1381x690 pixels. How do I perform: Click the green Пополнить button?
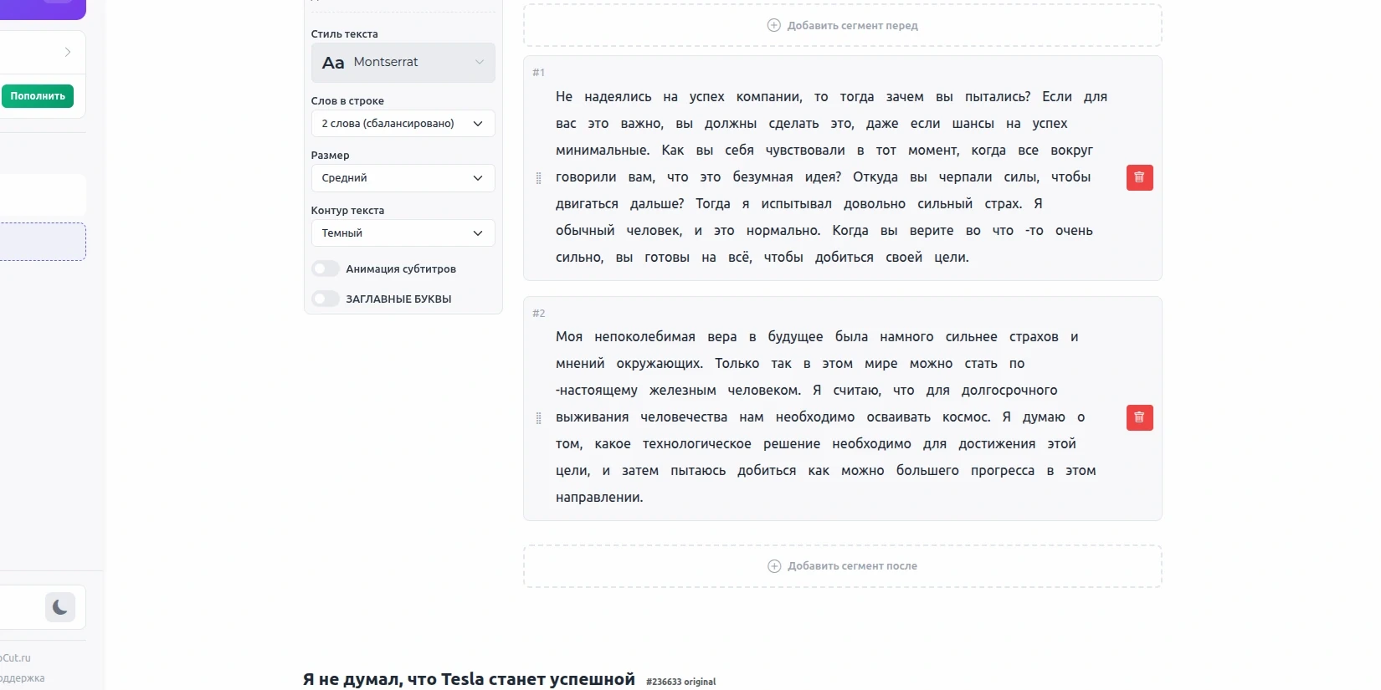pyautogui.click(x=38, y=96)
